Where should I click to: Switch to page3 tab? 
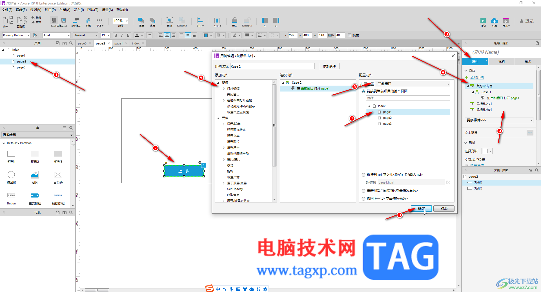point(82,43)
